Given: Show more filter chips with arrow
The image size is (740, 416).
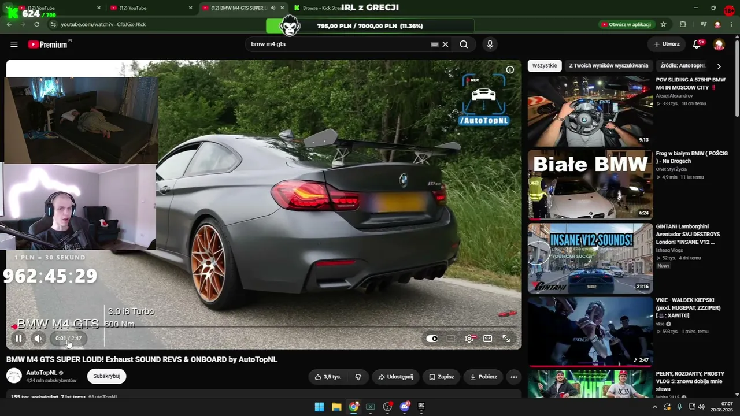Looking at the screenshot, I should [x=719, y=66].
